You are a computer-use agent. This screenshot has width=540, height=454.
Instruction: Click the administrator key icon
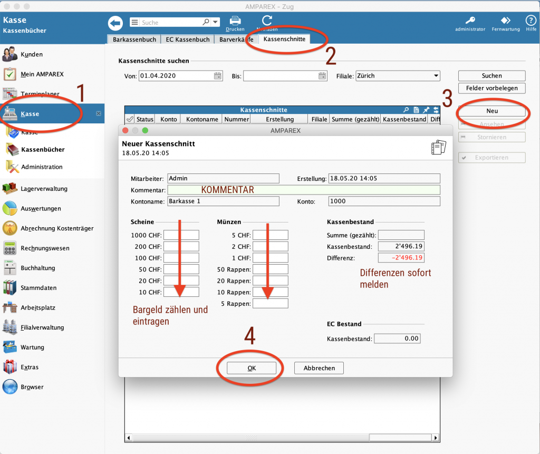click(x=469, y=21)
